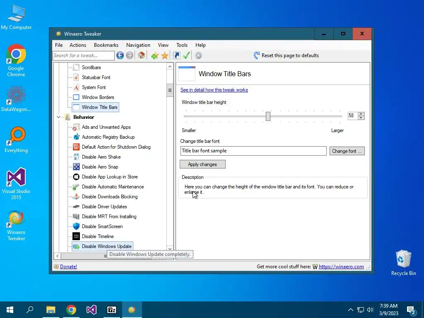Open bookmarks with yellow star icon

coord(165,56)
